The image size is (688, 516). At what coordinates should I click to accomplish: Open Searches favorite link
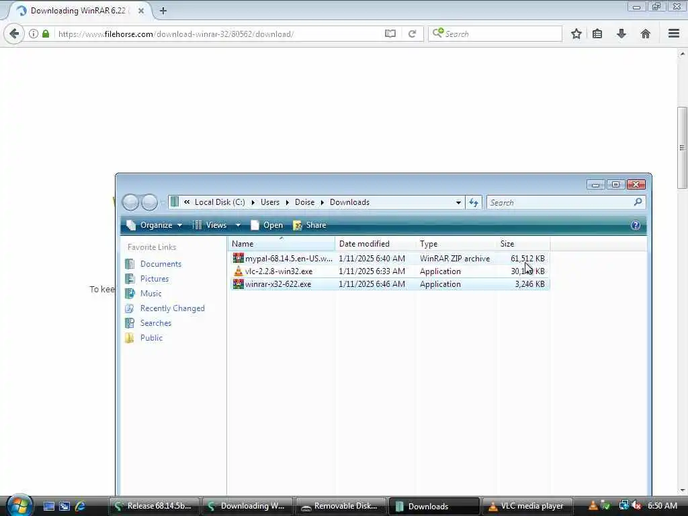(x=155, y=323)
